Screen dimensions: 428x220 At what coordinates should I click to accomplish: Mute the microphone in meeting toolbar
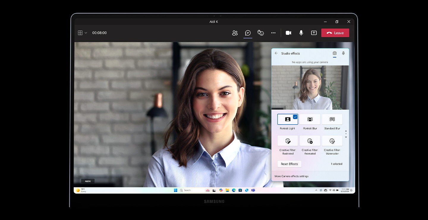point(301,33)
